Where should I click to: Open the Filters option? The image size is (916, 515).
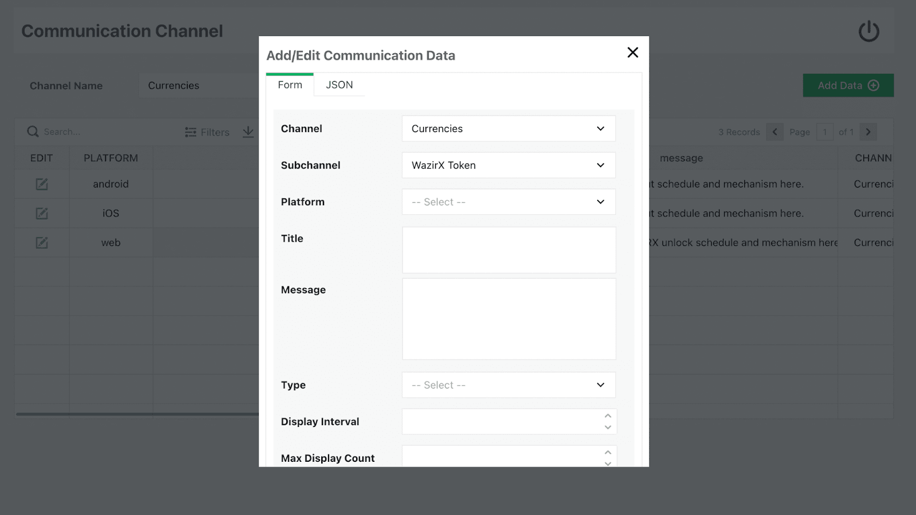[x=207, y=132]
